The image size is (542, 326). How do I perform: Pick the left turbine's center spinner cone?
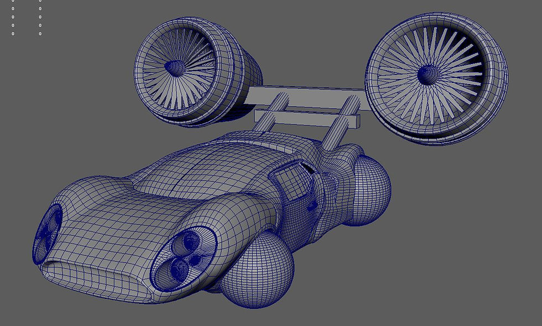(x=176, y=68)
